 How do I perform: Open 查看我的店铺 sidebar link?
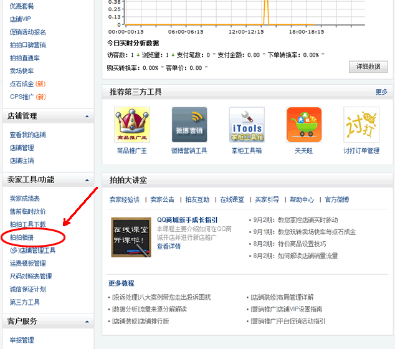click(27, 135)
